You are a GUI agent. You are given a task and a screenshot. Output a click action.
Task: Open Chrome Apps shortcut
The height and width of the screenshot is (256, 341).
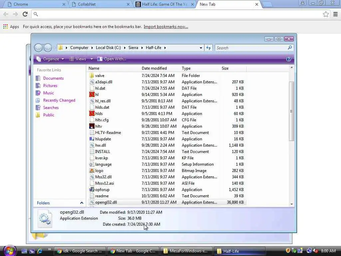click(x=11, y=27)
